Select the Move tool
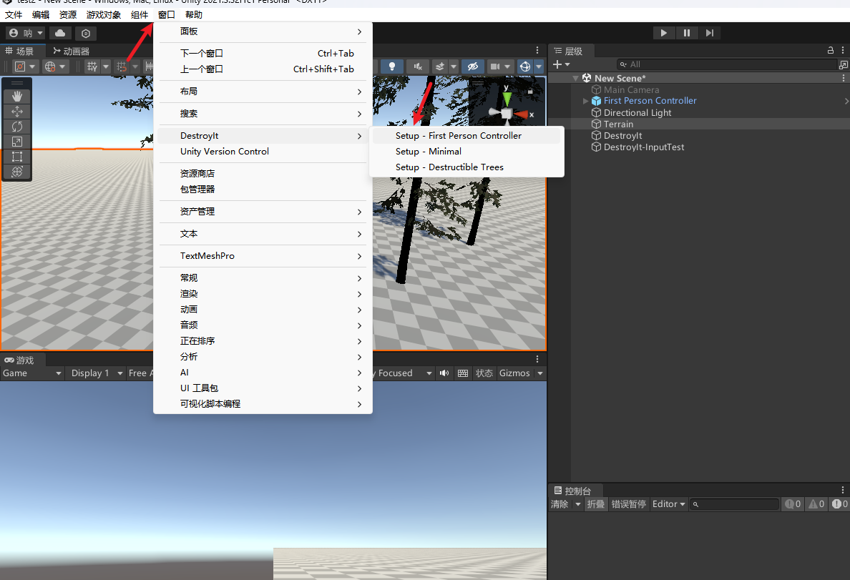Screen dimensions: 850x580 (17, 112)
